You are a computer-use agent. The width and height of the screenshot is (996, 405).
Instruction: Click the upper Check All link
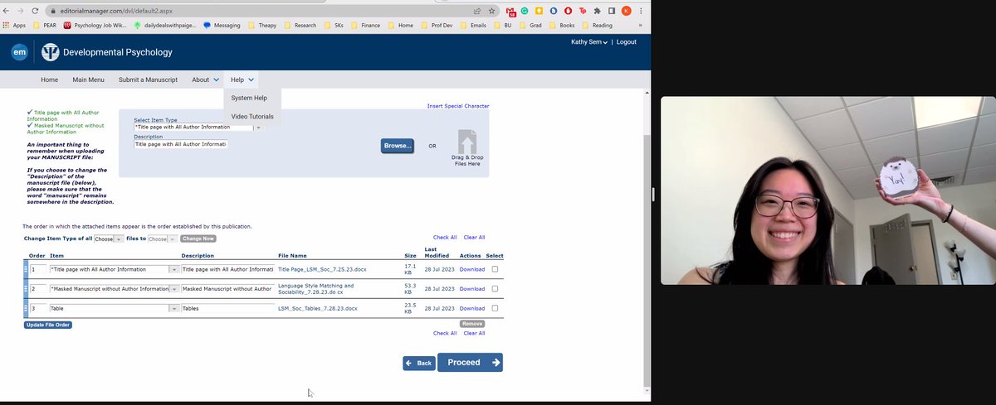click(x=445, y=238)
